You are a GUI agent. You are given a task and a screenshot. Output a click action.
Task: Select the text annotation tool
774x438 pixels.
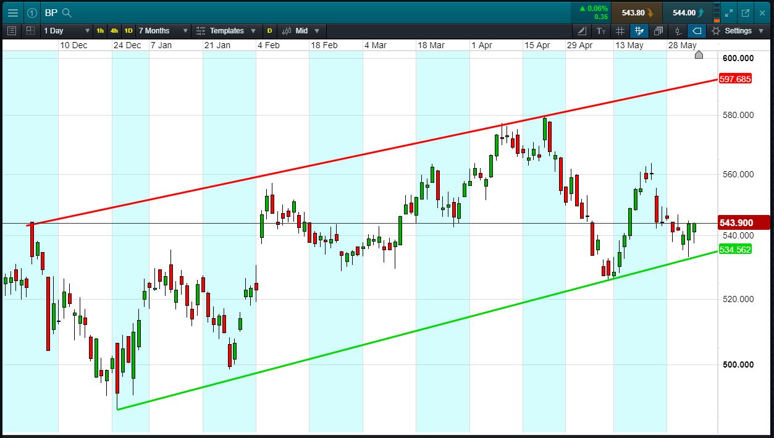click(x=601, y=30)
